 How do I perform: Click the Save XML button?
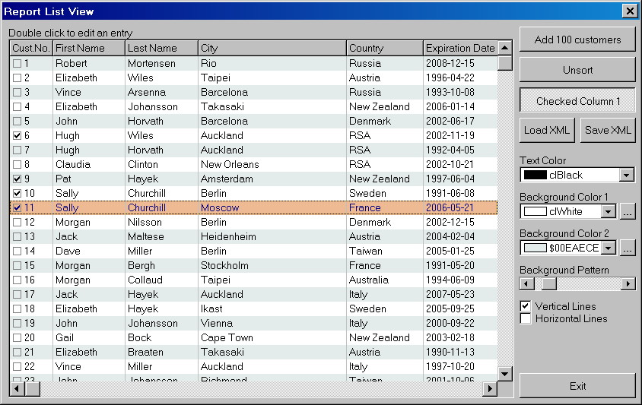point(608,130)
